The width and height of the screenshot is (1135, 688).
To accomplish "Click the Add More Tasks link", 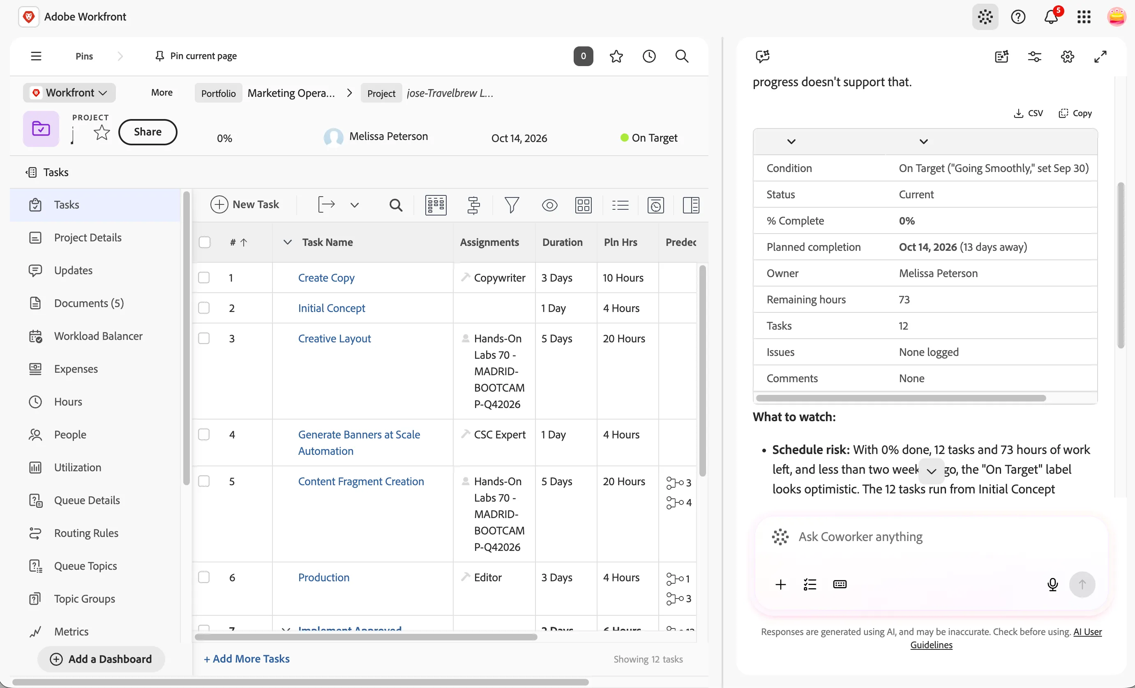I will [247, 658].
